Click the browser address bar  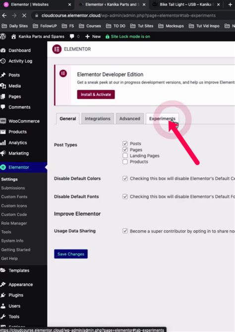pos(133,15)
